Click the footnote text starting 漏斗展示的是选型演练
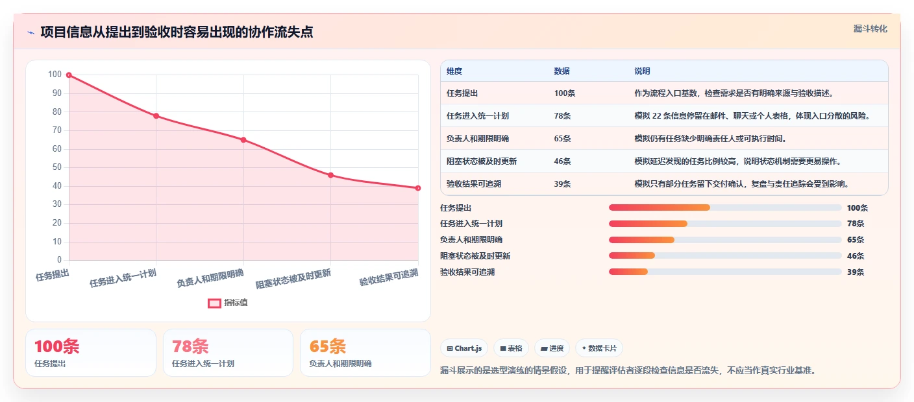The width and height of the screenshot is (914, 402). click(628, 371)
